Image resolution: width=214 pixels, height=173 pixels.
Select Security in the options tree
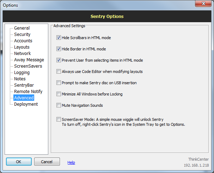[x=22, y=35]
